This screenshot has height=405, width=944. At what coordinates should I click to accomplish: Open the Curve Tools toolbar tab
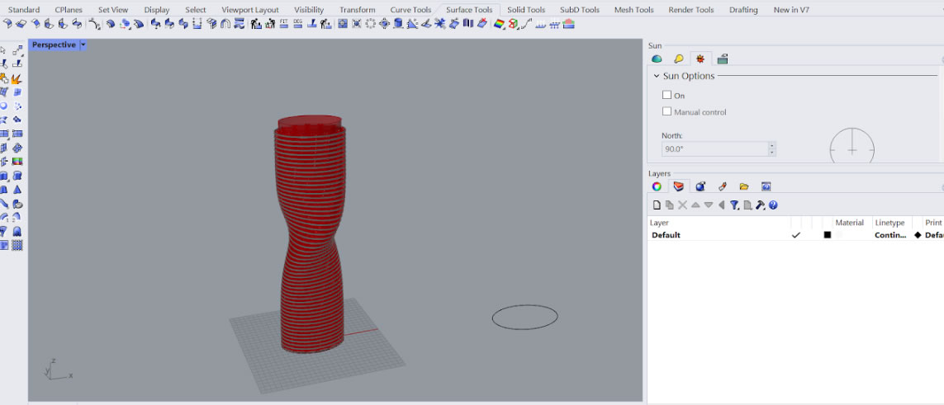point(410,10)
